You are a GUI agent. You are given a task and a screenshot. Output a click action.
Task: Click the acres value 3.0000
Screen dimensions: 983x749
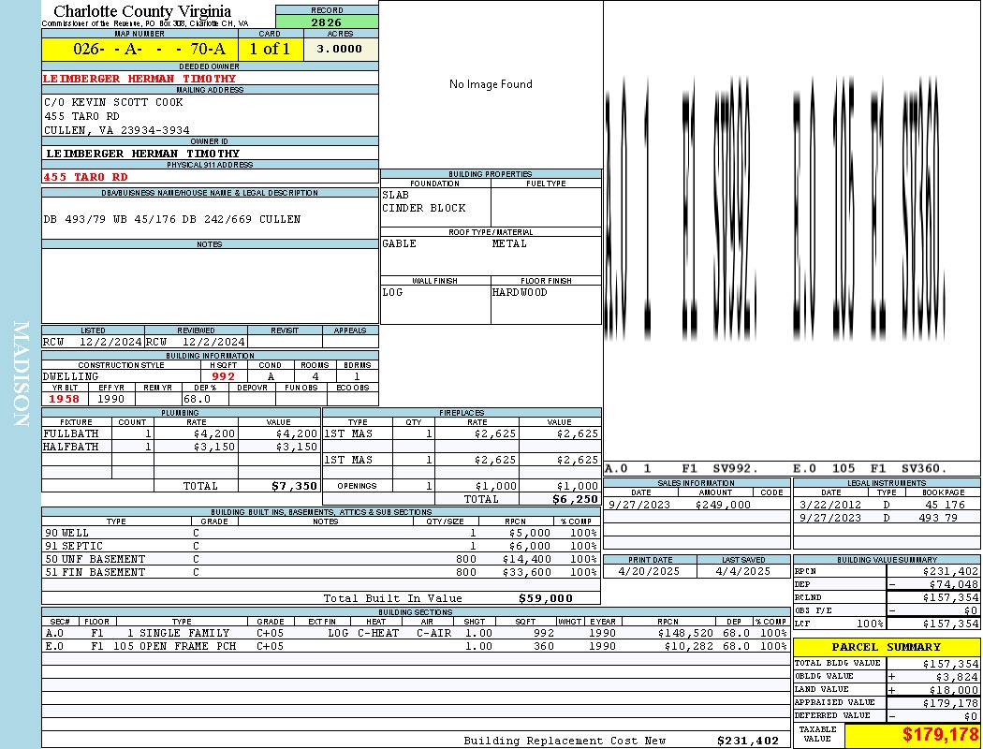(x=340, y=50)
